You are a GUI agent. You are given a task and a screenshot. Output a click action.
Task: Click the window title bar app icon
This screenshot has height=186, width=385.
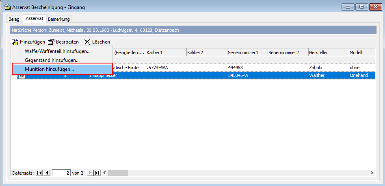[7, 7]
